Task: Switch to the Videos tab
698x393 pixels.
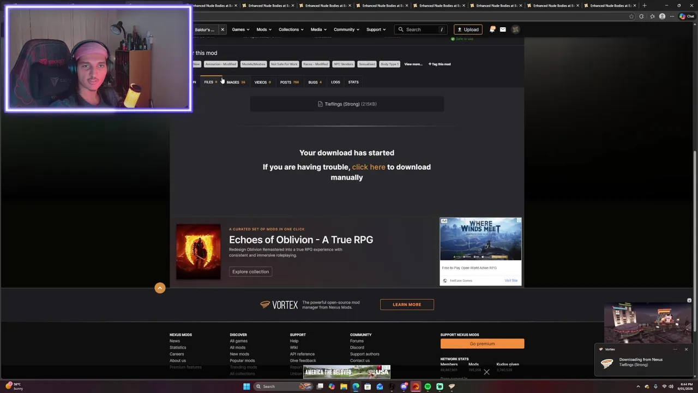Action: tap(262, 82)
